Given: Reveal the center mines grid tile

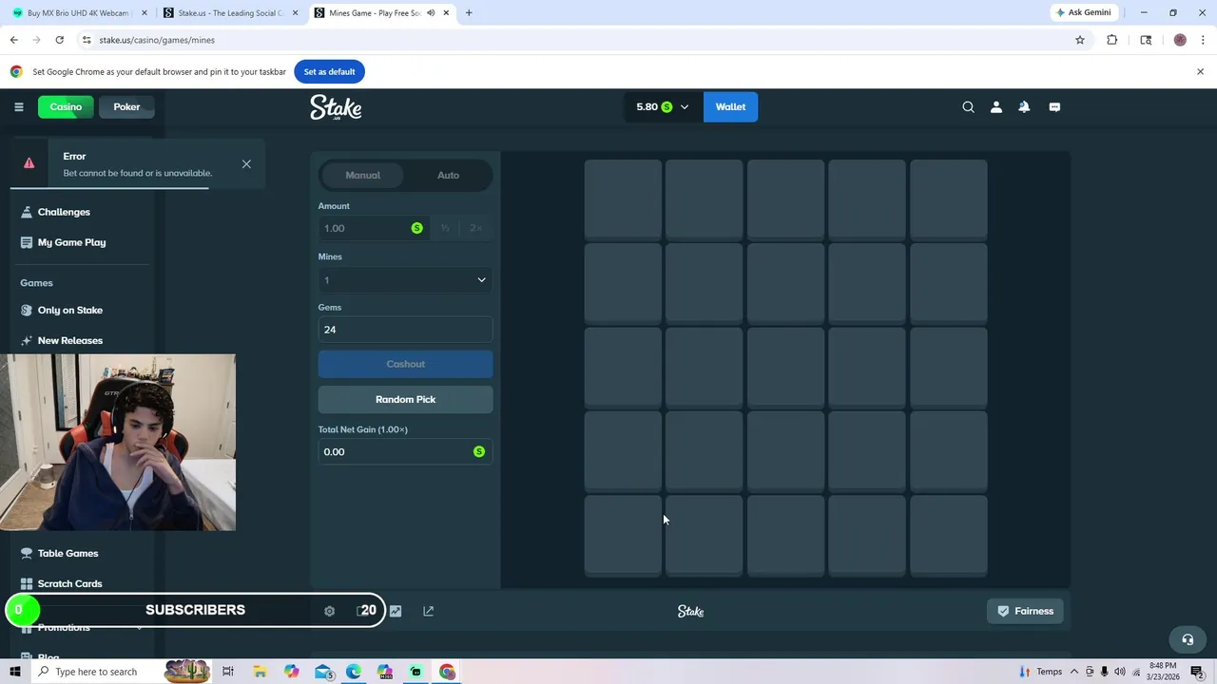Looking at the screenshot, I should pos(785,367).
